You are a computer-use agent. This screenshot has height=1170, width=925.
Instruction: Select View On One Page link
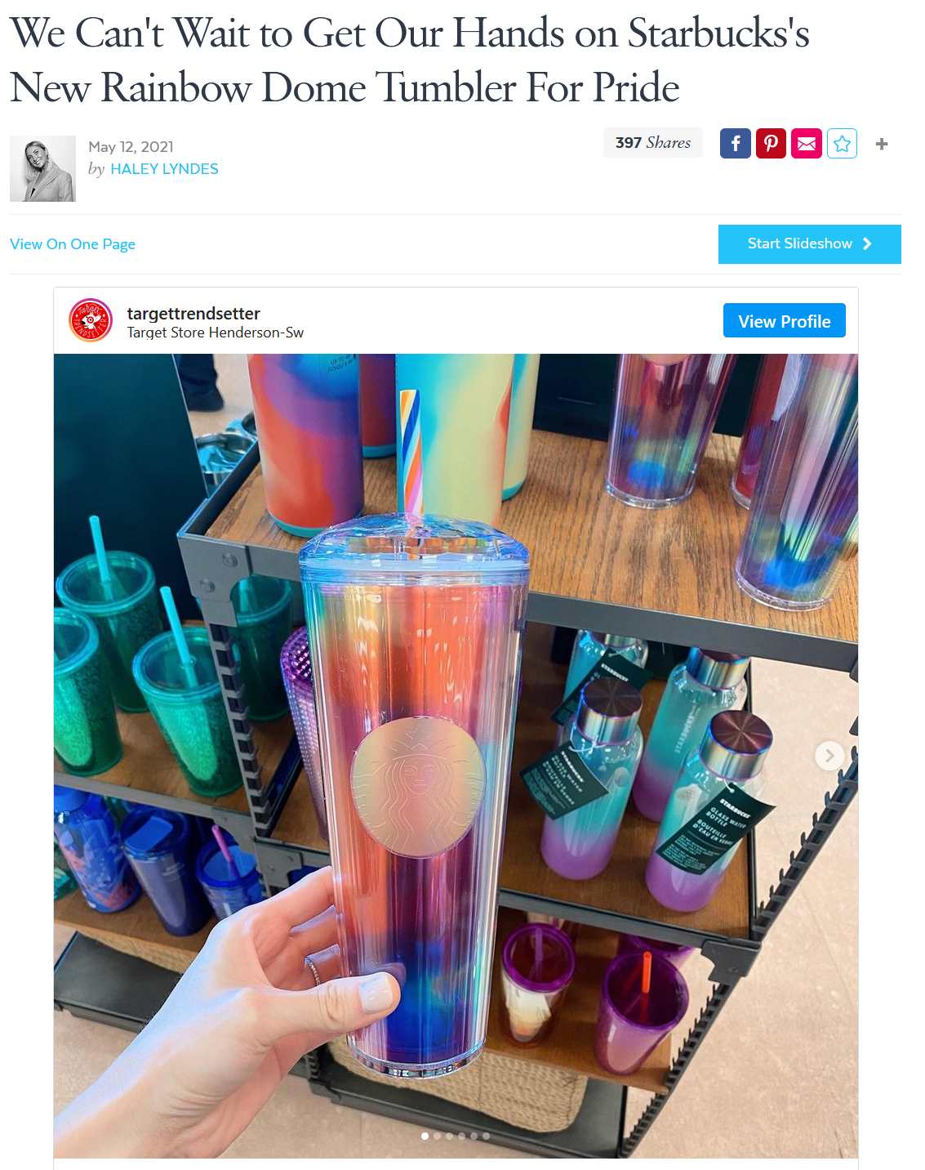tap(73, 244)
